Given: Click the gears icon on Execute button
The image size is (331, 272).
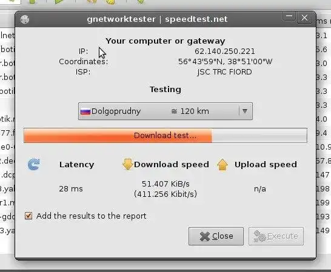Looking at the screenshot, I should (x=259, y=236).
